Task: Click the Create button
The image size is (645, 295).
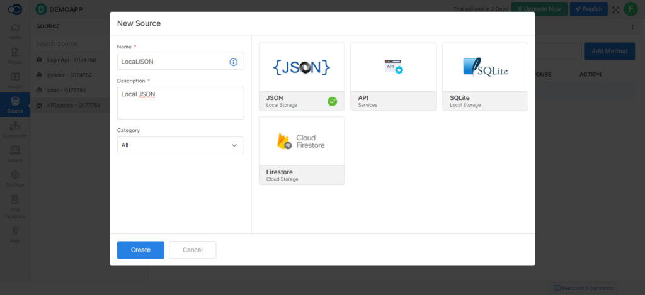Action: (140, 250)
